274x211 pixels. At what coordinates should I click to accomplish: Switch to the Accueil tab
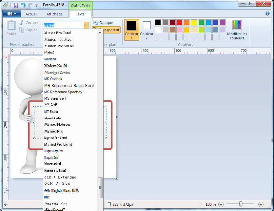pyautogui.click(x=31, y=14)
